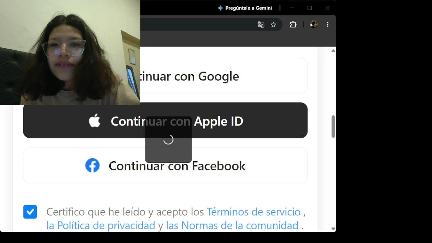The height and width of the screenshot is (243, 432).
Task: Open the Pregúntale a Gemini assistant
Action: click(x=245, y=8)
